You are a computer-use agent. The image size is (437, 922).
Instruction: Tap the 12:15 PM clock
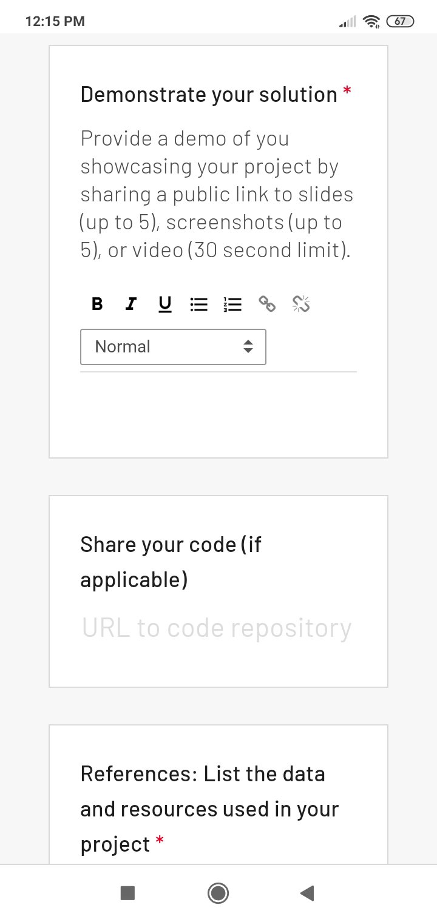55,22
